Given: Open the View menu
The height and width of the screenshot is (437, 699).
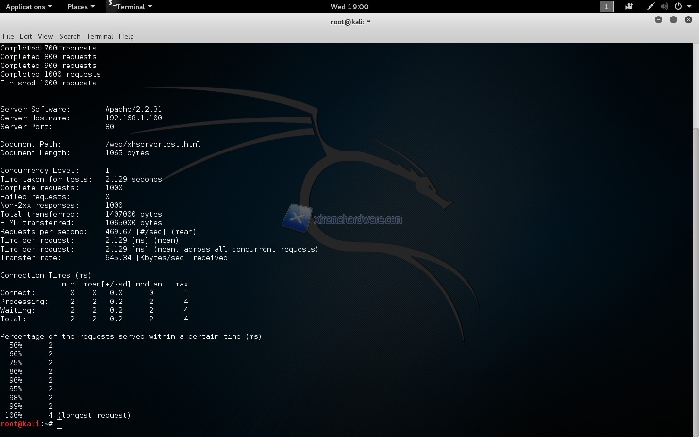Looking at the screenshot, I should pos(45,36).
